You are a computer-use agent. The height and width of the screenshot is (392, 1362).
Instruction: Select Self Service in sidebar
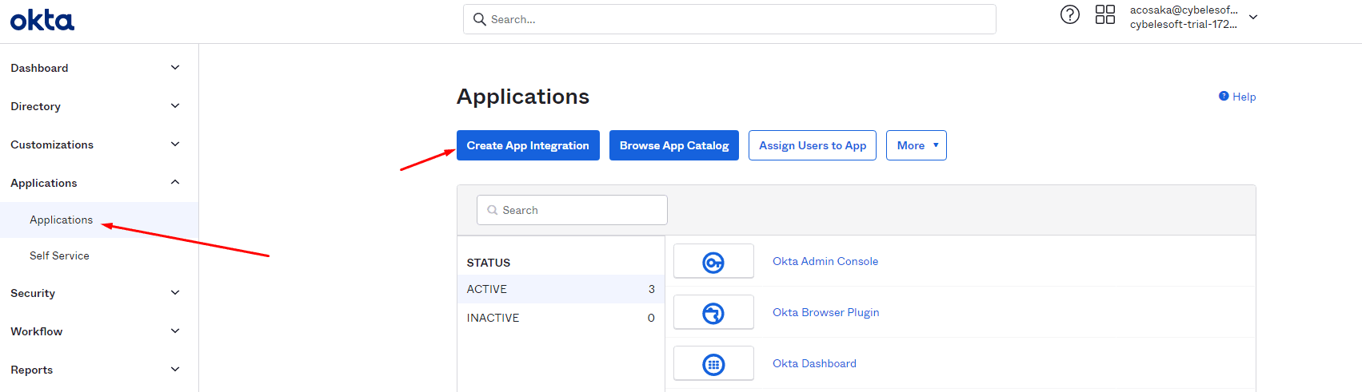point(59,255)
